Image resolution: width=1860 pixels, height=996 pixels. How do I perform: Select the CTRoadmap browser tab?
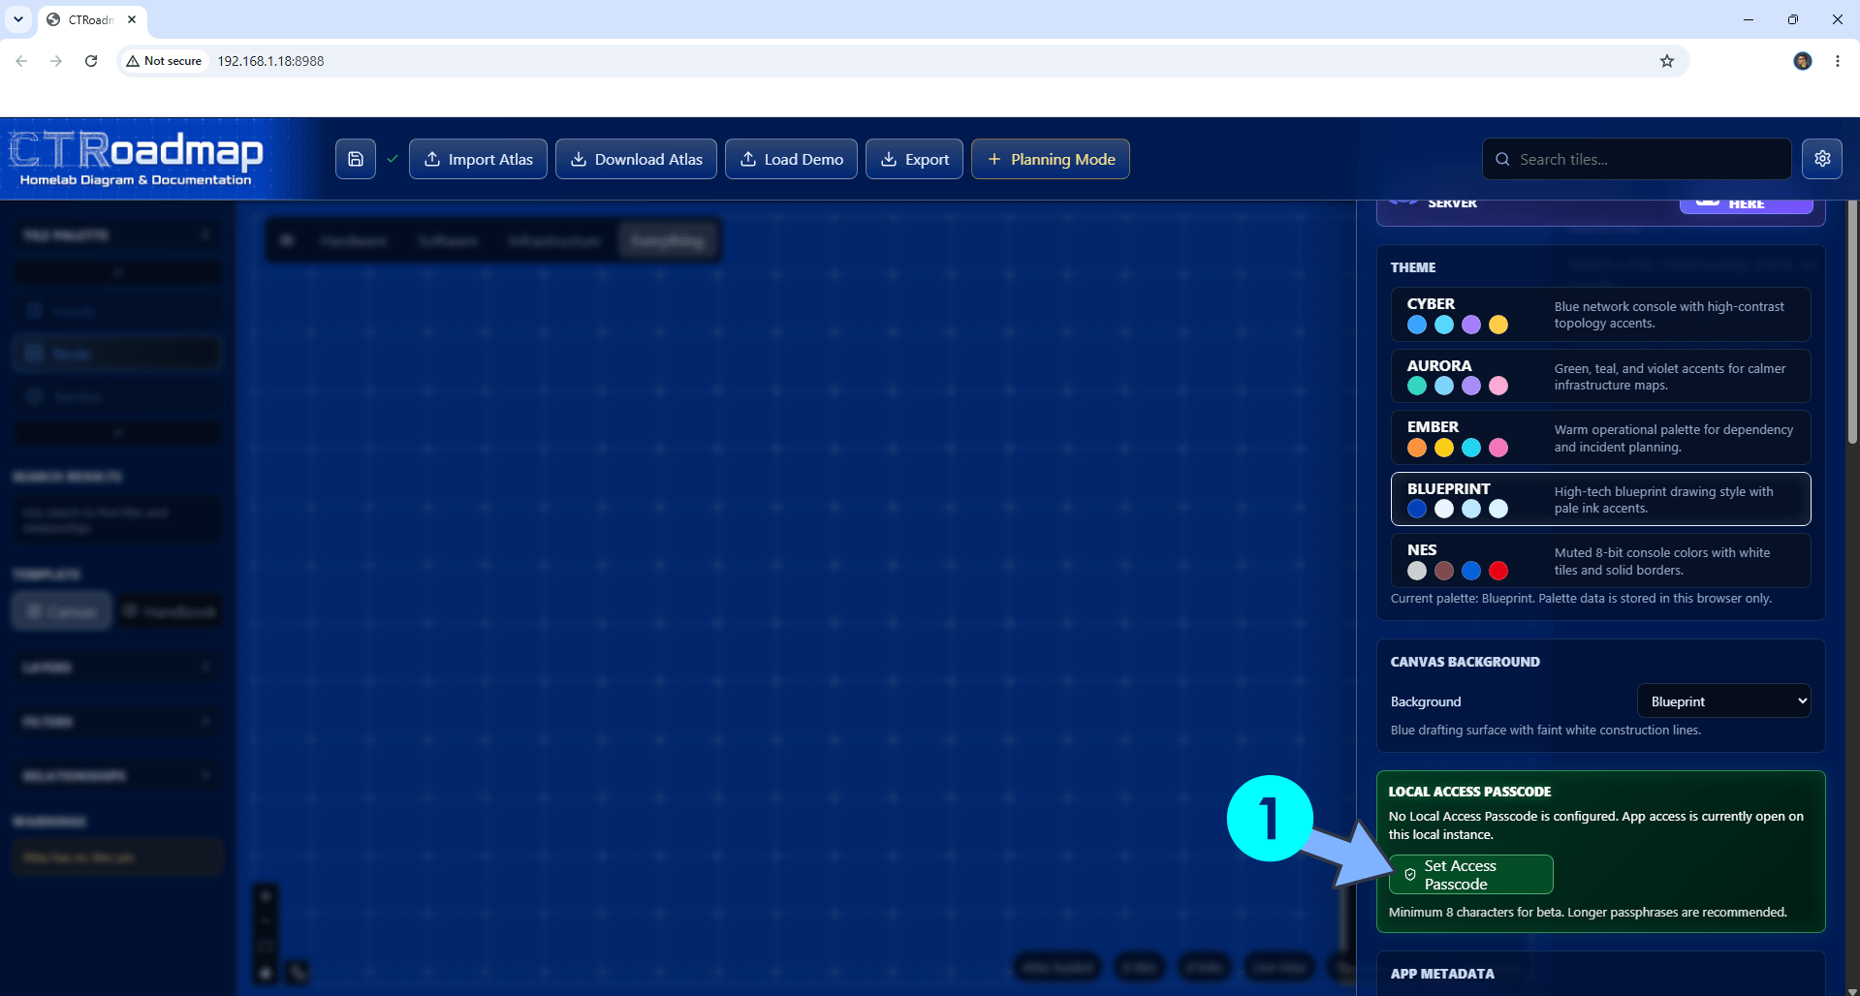tap(92, 19)
